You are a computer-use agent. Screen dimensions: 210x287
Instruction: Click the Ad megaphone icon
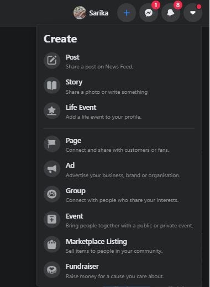tap(52, 169)
